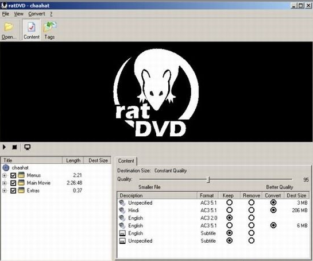Image resolution: width=313 pixels, height=261 pixels.
Task: Click the English subtitle icon
Action: [x=122, y=233]
